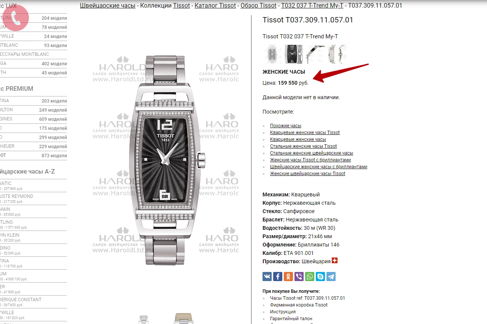The height and width of the screenshot is (324, 487).
Task: Select the black dial close-up thumbnail
Action: tap(293, 54)
